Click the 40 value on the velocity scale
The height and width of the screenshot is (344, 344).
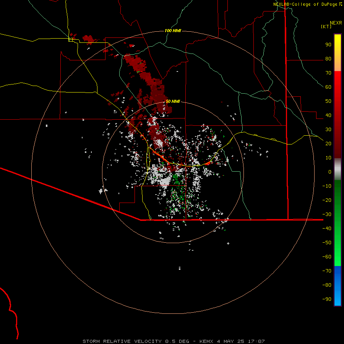tap(328, 115)
